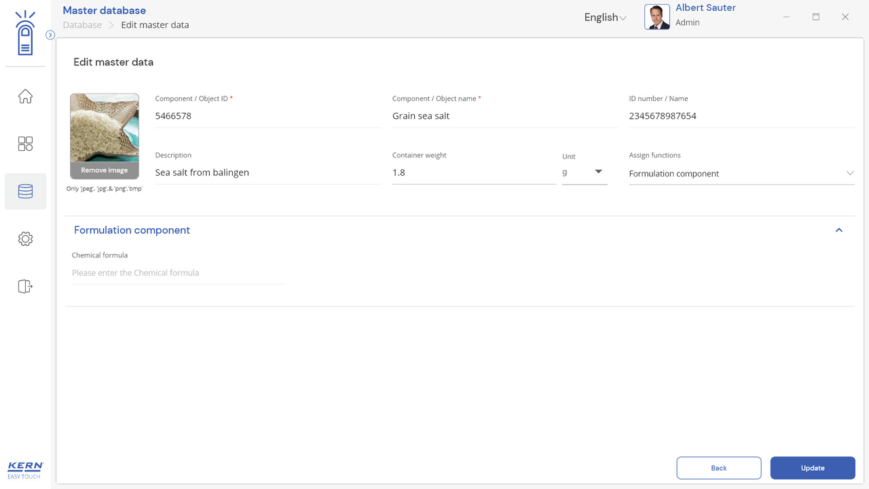Image resolution: width=869 pixels, height=489 pixels.
Task: Open the English language dropdown
Action: tap(604, 18)
